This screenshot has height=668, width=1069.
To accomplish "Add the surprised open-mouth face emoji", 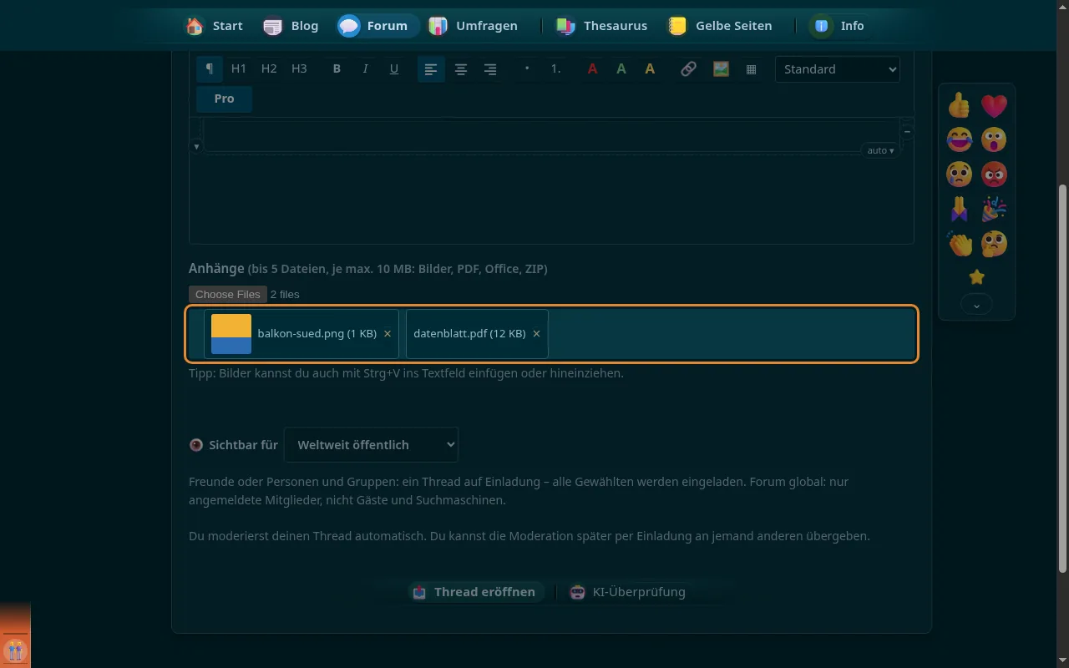I will pos(994,139).
